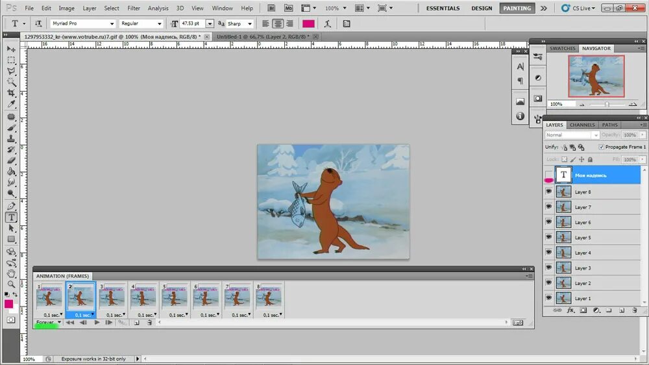Screen dimensions: 649x365
Task: Select the Paint Bucket tool
Action: point(11,171)
